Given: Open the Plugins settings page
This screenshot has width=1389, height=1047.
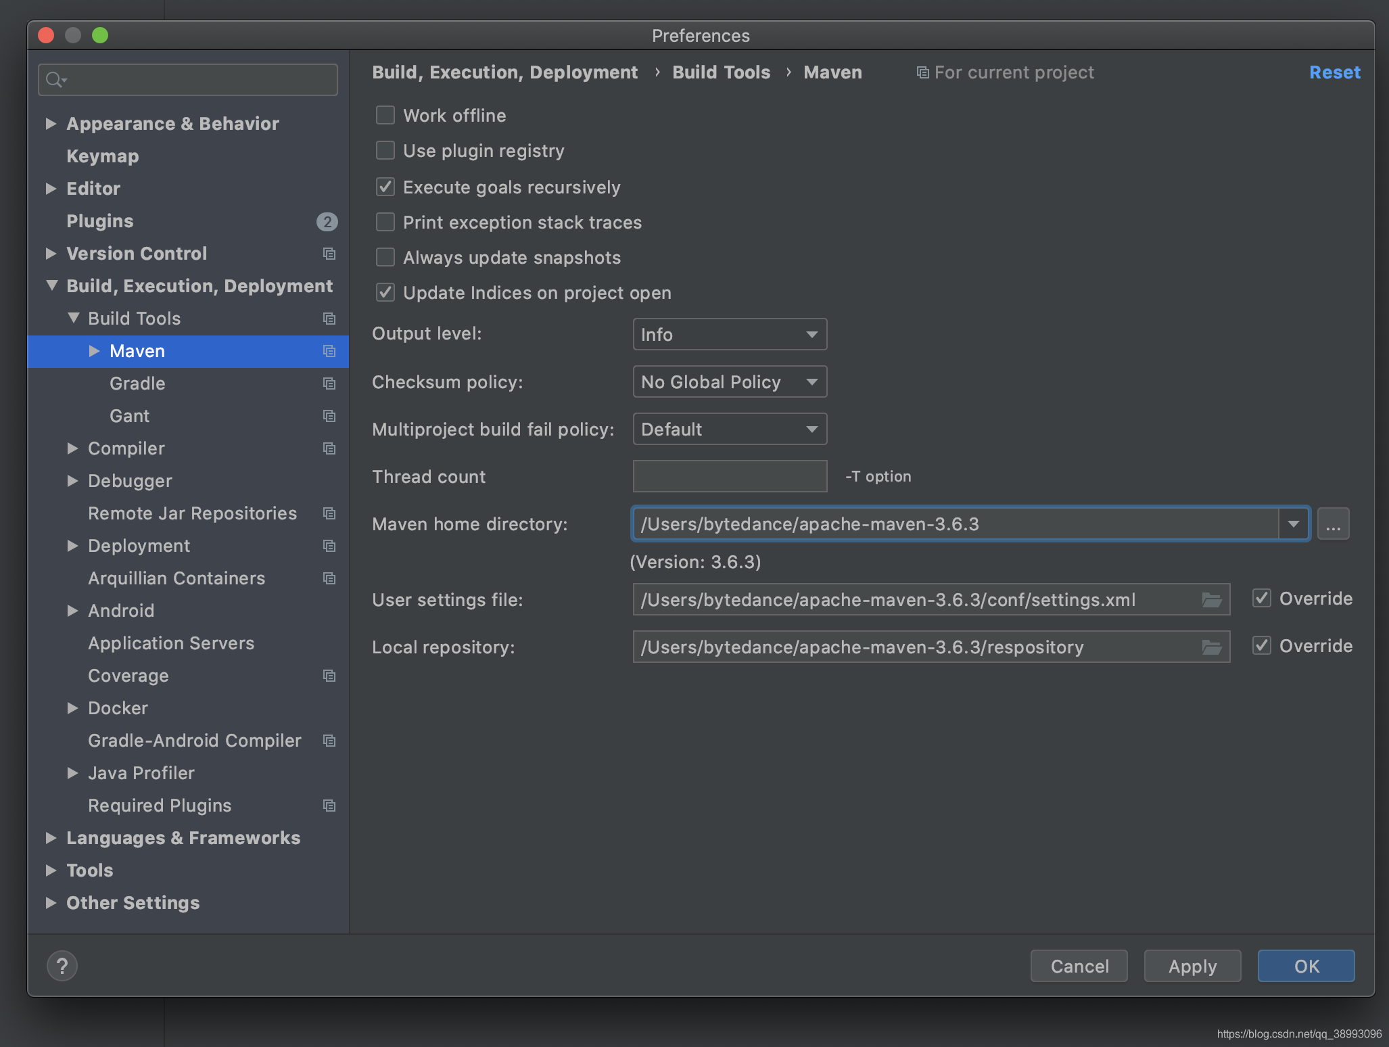Looking at the screenshot, I should (x=100, y=221).
